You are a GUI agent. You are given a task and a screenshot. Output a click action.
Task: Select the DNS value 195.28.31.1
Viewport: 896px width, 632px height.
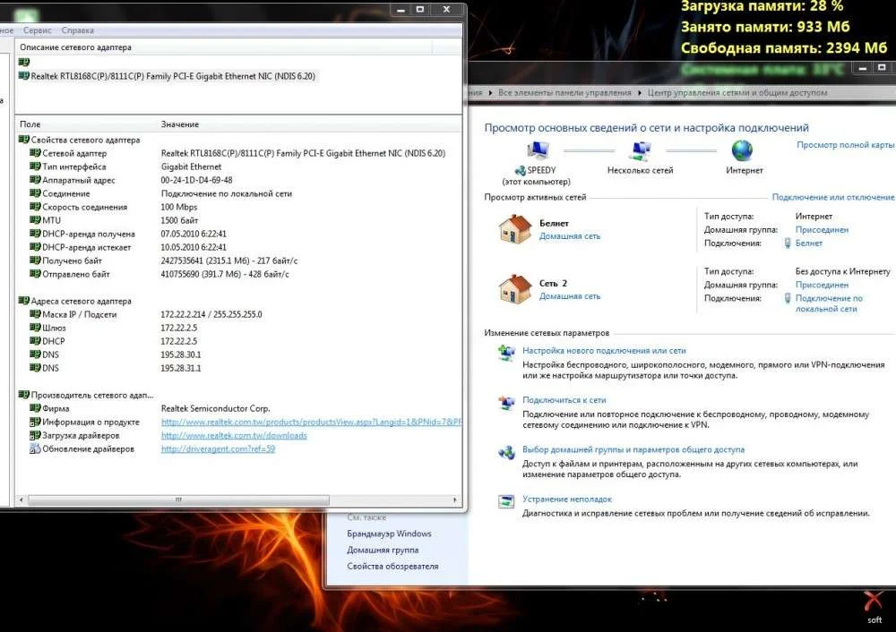coord(181,368)
